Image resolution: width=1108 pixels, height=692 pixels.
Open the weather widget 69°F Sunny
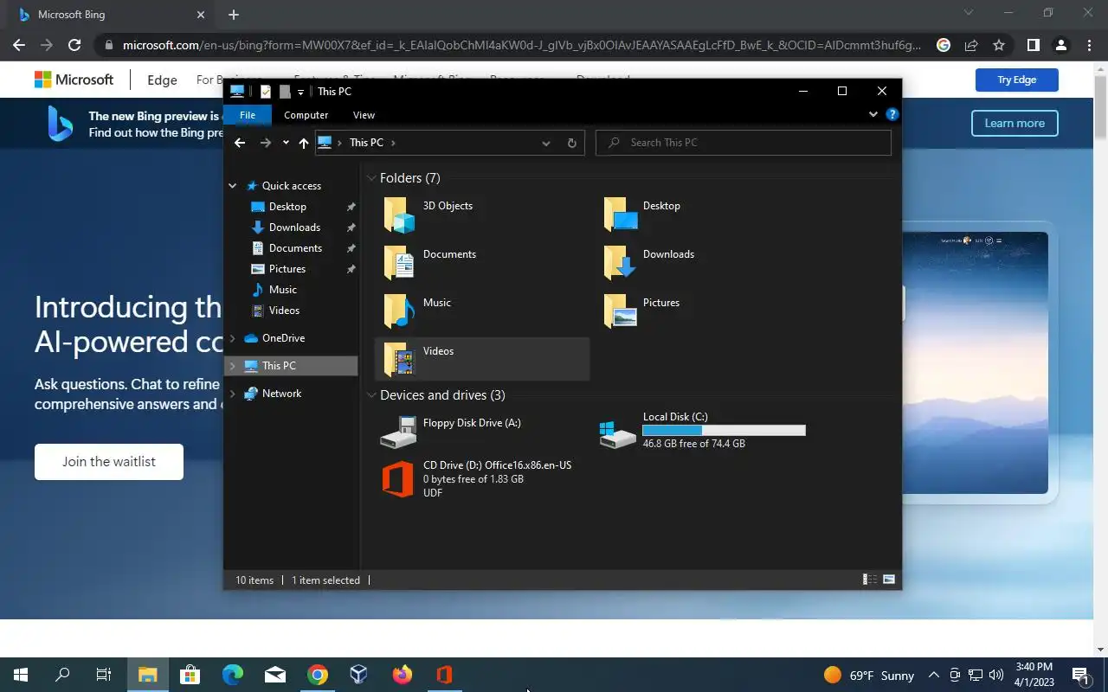tap(868, 675)
